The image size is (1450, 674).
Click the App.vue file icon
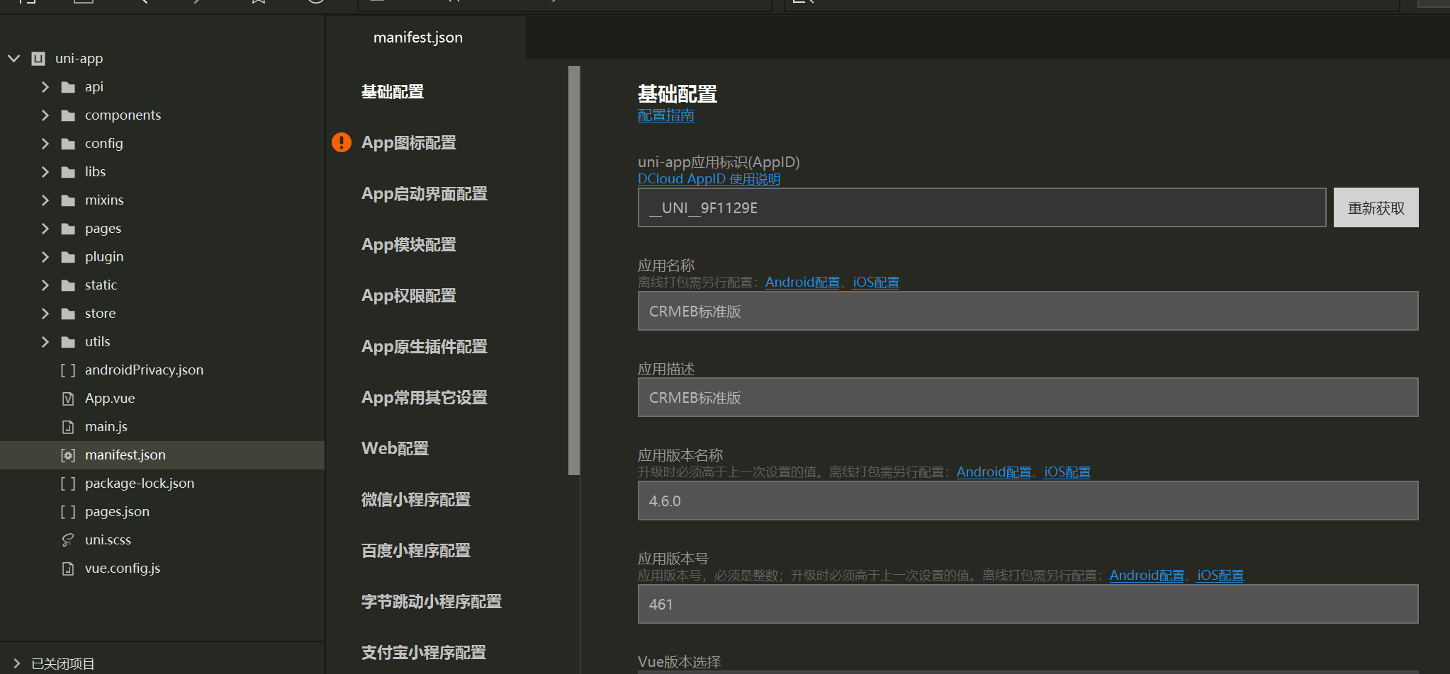coord(68,398)
